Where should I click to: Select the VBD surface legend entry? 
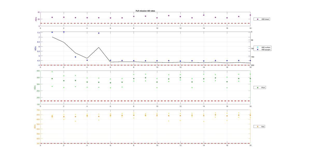263,47
